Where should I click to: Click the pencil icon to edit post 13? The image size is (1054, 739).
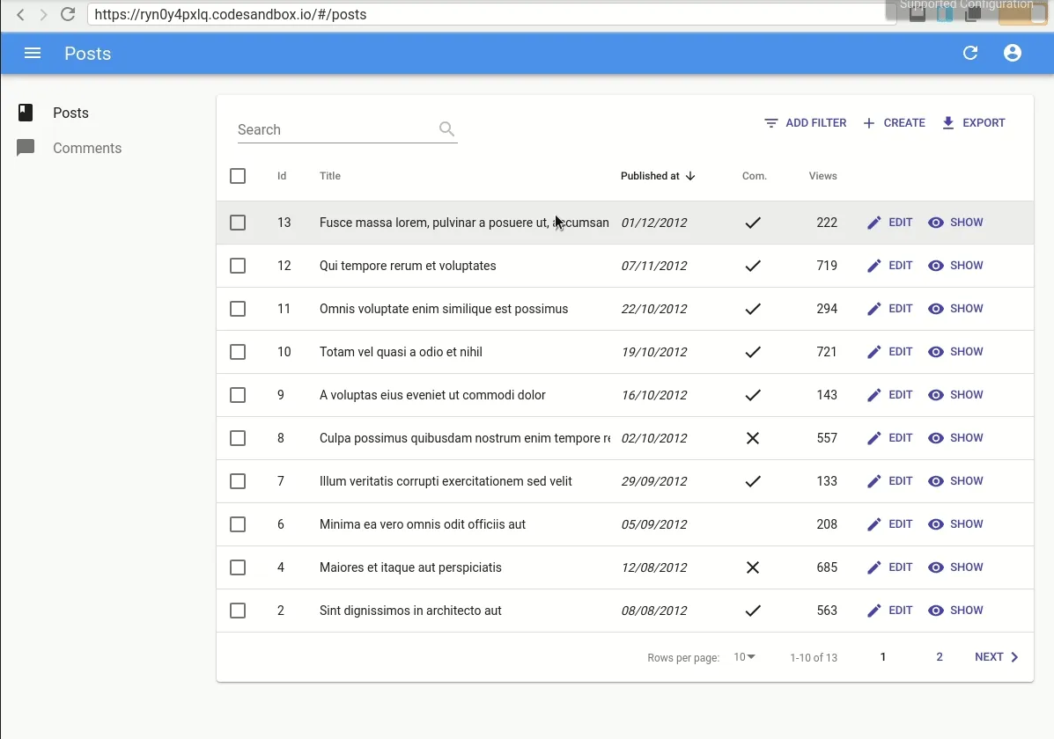pos(873,223)
